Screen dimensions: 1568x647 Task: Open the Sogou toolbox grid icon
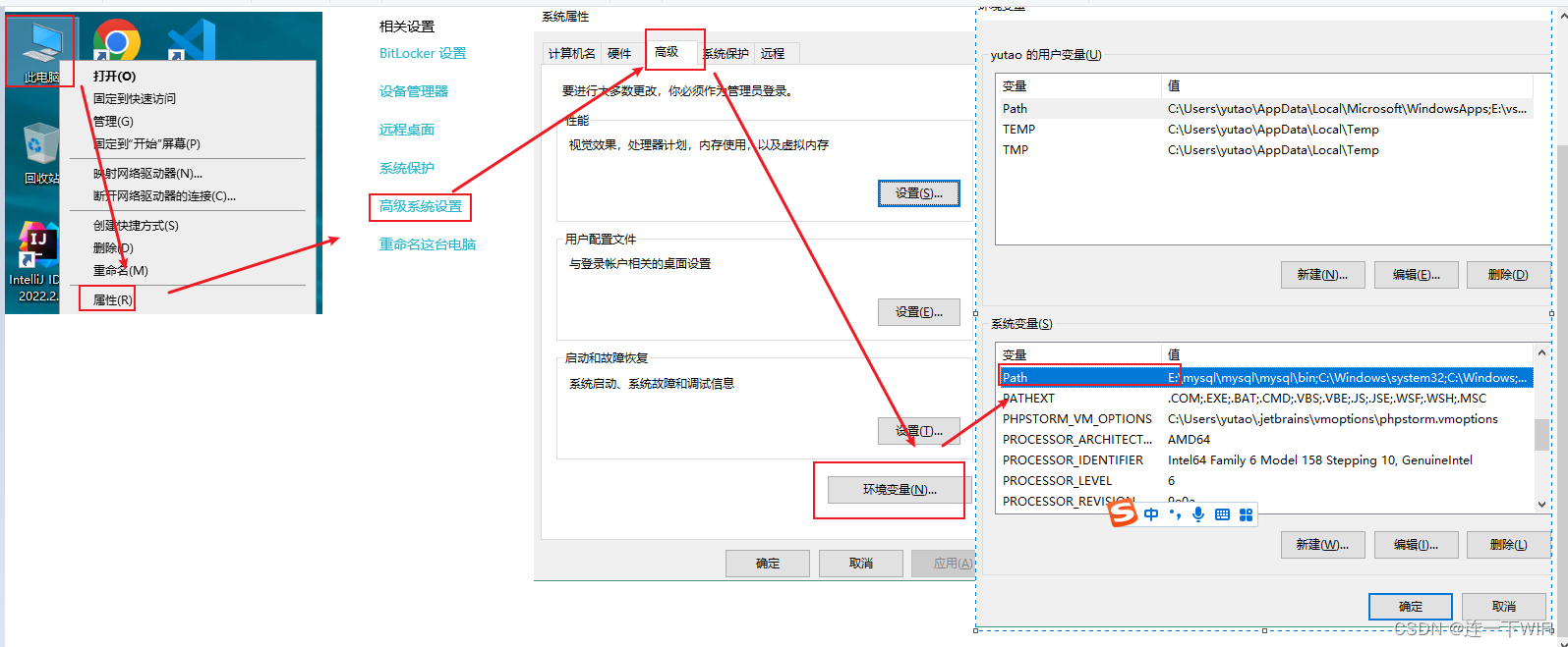point(1246,514)
